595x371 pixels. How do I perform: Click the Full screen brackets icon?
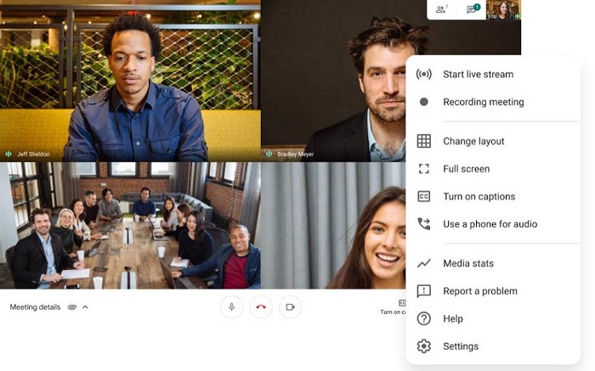[424, 169]
